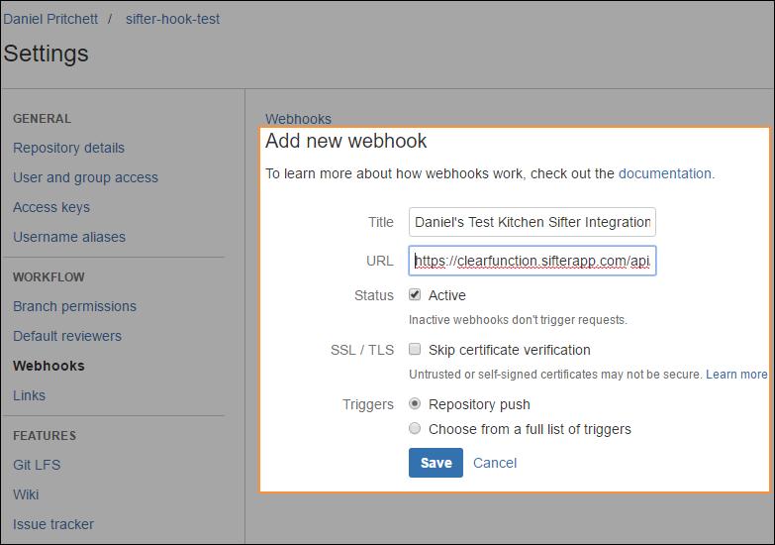
Task: Click the GENERAL section label
Action: (x=42, y=118)
